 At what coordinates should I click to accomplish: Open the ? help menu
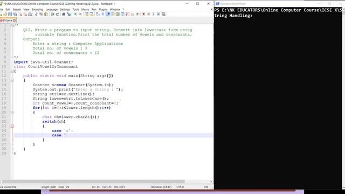pyautogui.click(x=123, y=10)
